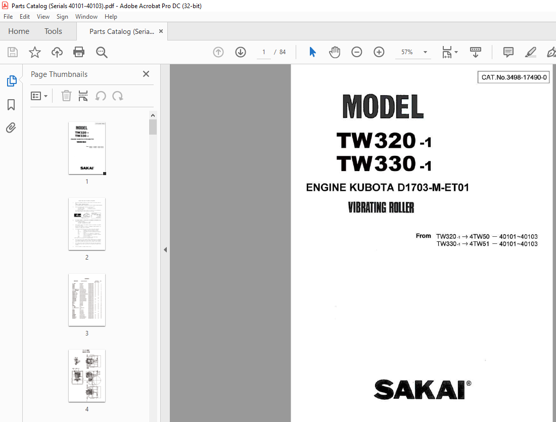
Task: Activate the Hand pan tool
Action: (335, 52)
